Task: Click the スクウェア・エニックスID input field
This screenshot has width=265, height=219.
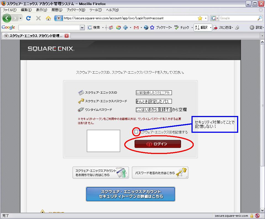Action: (x=154, y=93)
